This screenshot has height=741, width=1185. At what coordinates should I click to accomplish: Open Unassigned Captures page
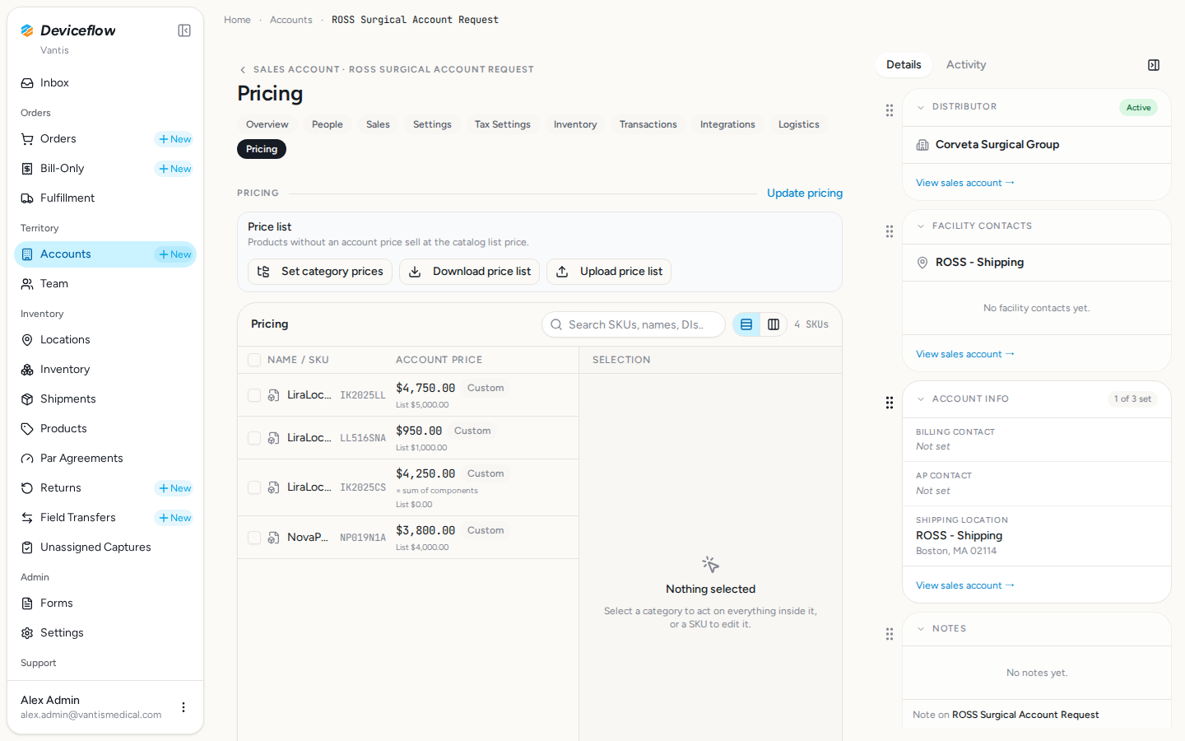[105, 548]
